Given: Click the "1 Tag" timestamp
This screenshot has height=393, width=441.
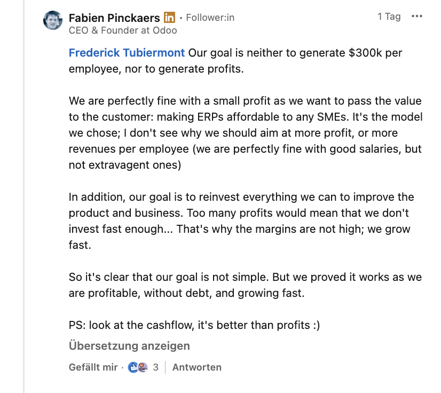Looking at the screenshot, I should (389, 17).
